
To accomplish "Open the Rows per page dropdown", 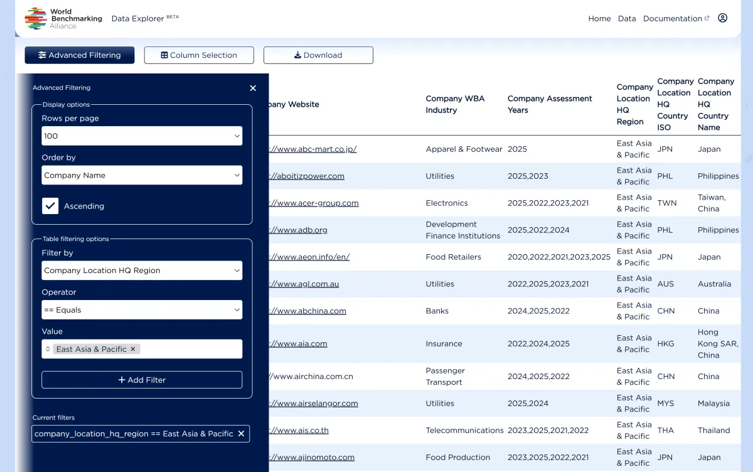I will (141, 136).
